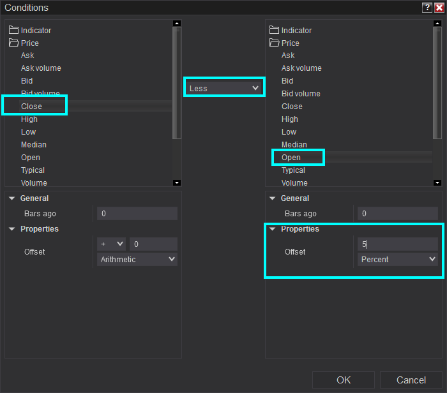The height and width of the screenshot is (393, 447).
Task: Select Open in the right price list
Action: [x=291, y=158]
